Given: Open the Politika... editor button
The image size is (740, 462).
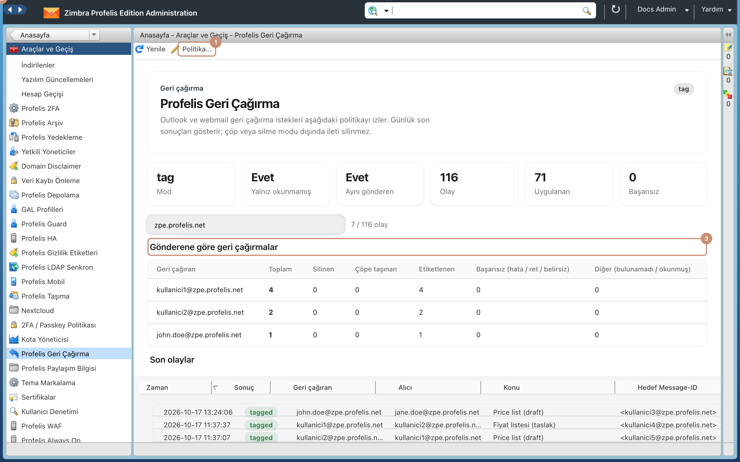Looking at the screenshot, I should pos(197,49).
